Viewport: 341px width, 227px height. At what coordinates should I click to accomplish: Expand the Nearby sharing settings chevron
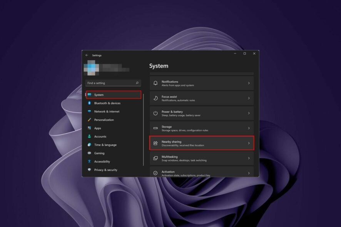pos(249,143)
